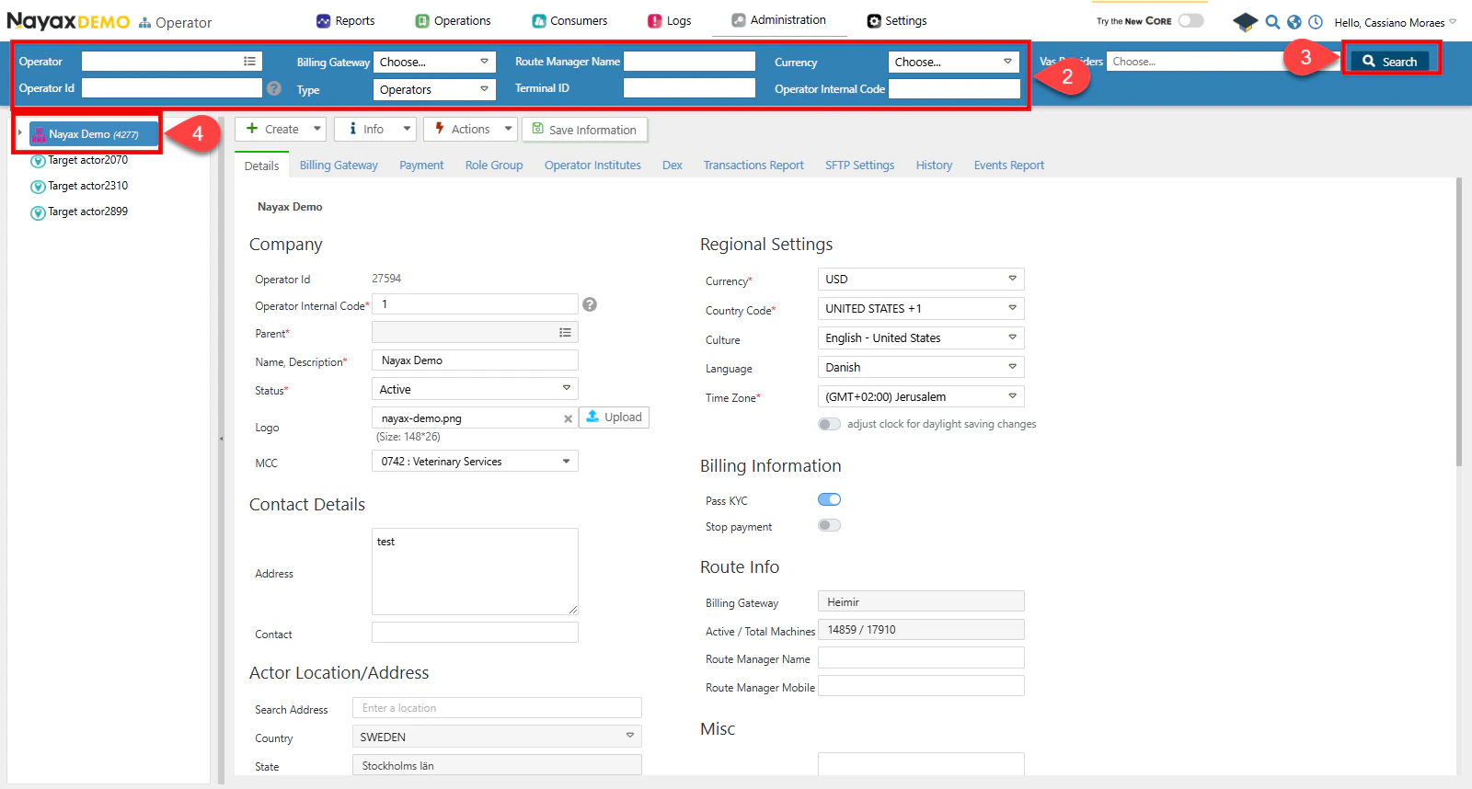Image resolution: width=1472 pixels, height=789 pixels.
Task: Click the icon beside Target actor2310
Action: pos(38,187)
